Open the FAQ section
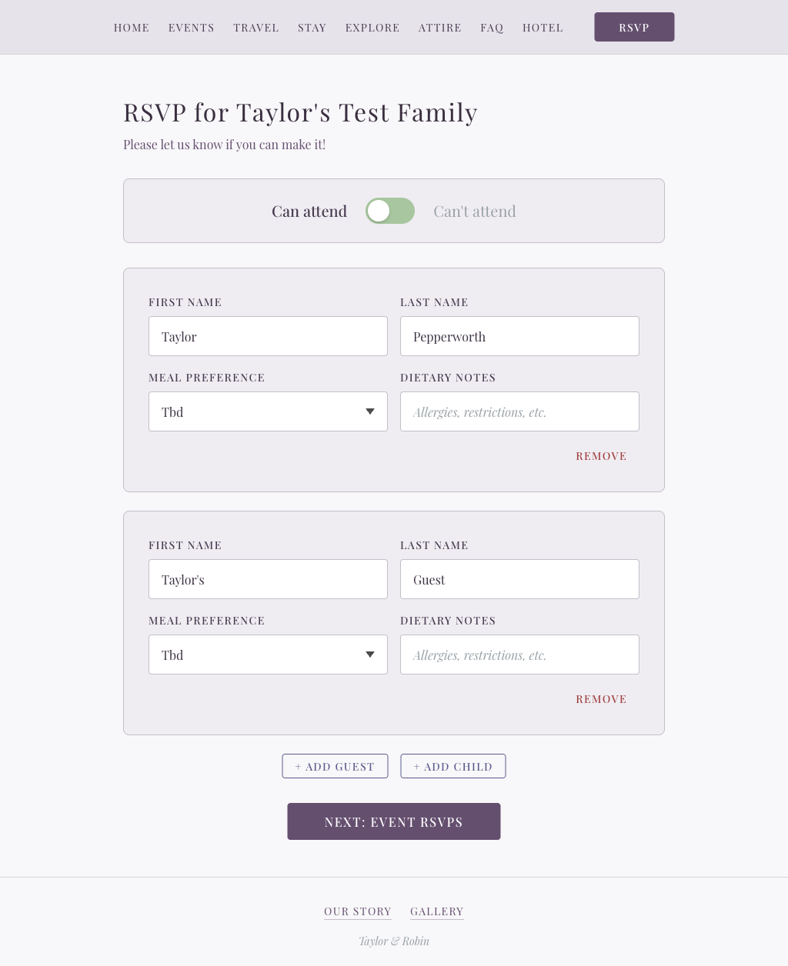Screen dimensions: 788x966 [492, 28]
